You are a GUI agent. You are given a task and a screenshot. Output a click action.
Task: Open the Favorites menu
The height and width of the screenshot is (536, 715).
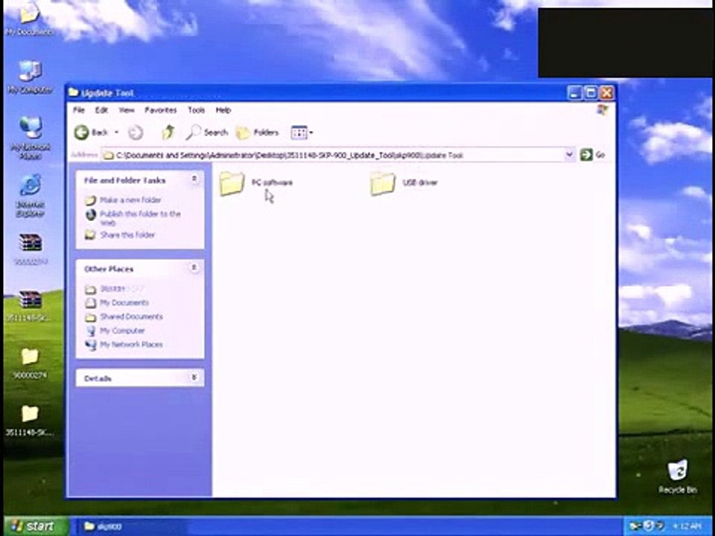point(161,110)
